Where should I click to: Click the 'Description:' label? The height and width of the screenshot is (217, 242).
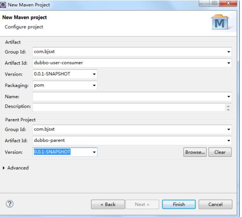[x=18, y=106]
